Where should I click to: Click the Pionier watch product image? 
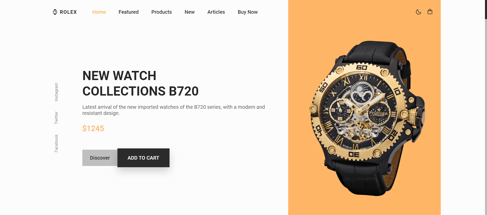[367, 118]
